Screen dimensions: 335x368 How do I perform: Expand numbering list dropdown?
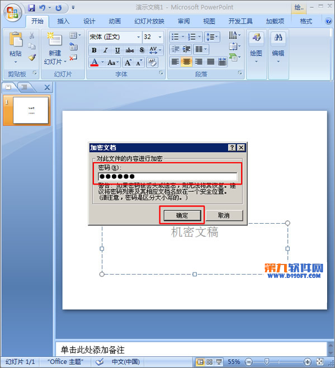coord(200,37)
